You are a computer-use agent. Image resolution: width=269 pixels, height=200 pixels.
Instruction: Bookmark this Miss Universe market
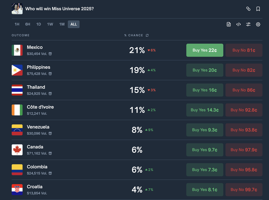click(258, 9)
